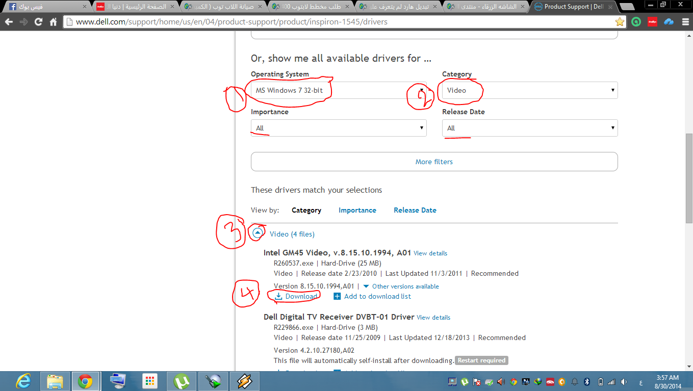This screenshot has width=693, height=391.
Task: Collapse the Video (4 files) section
Action: click(258, 232)
